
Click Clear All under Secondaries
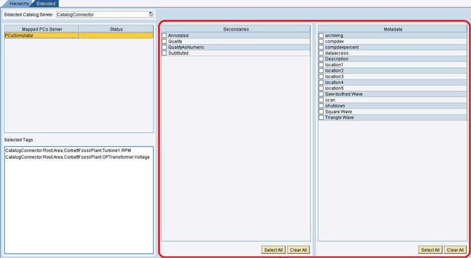(298, 250)
